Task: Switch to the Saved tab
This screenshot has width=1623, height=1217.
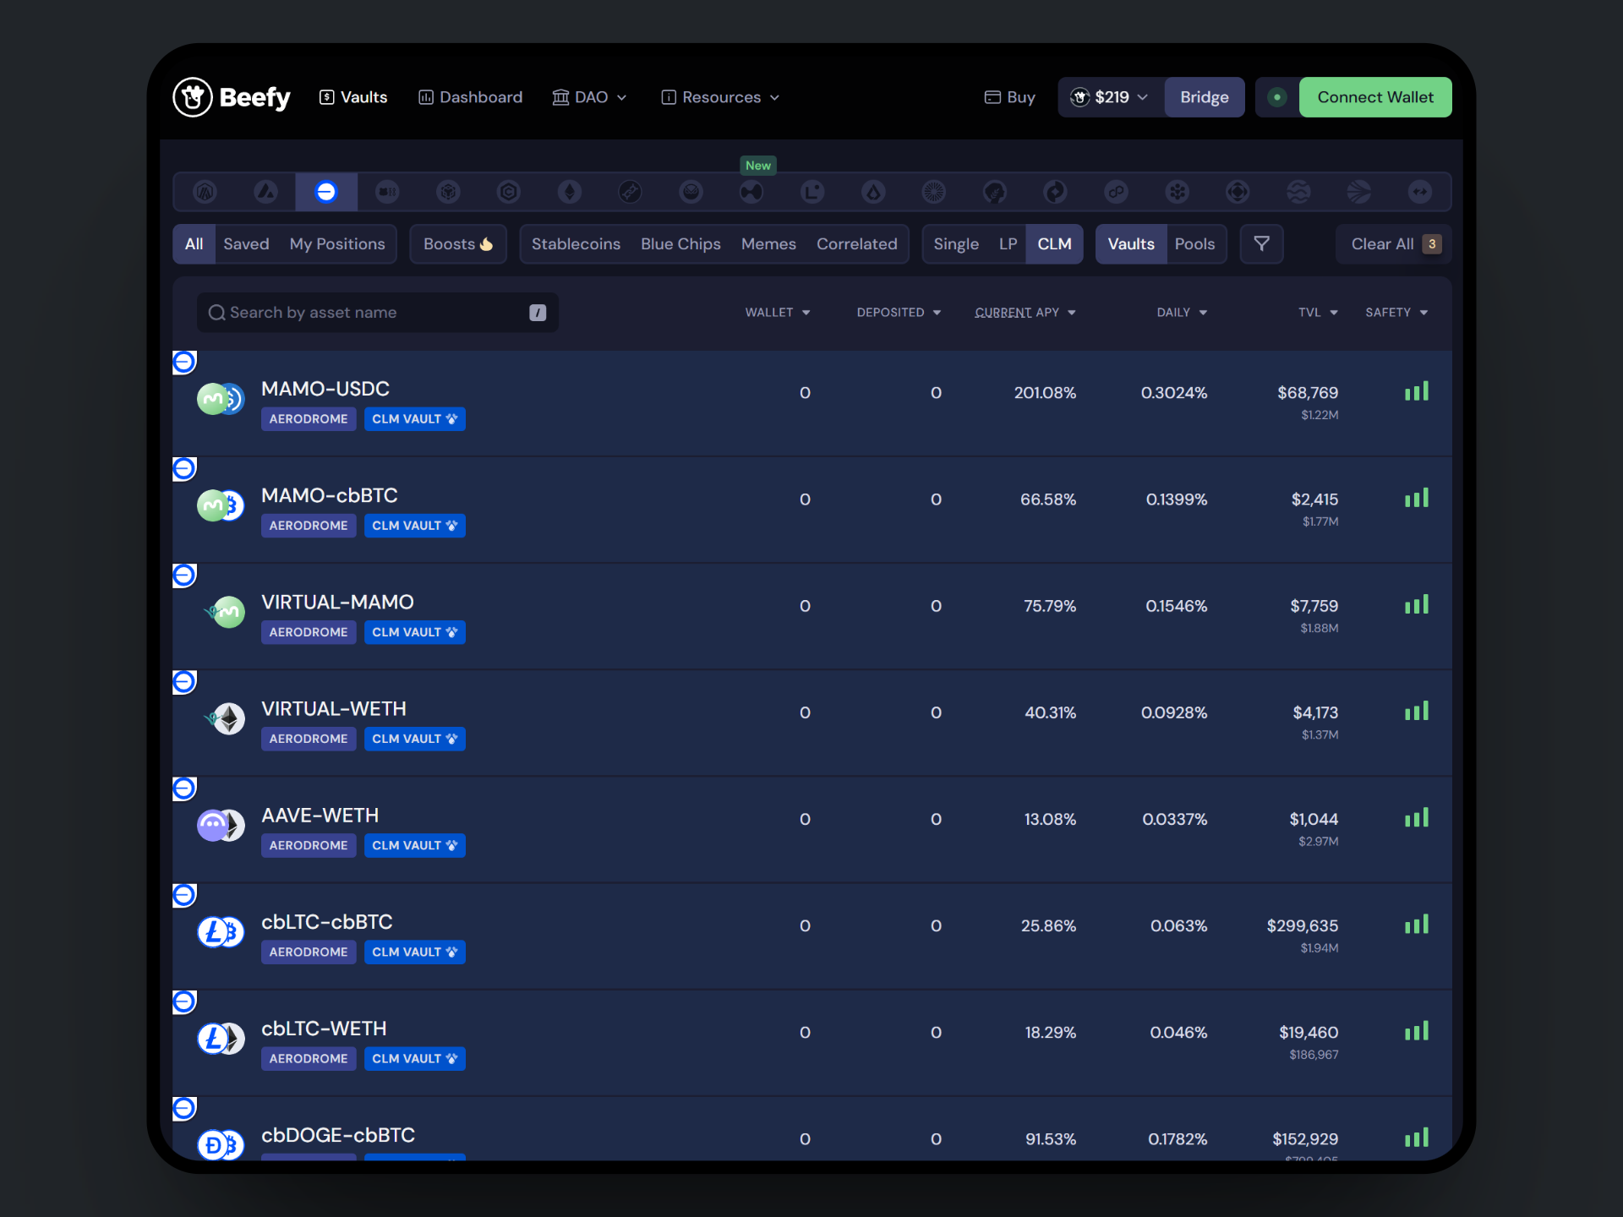Action: 246,244
